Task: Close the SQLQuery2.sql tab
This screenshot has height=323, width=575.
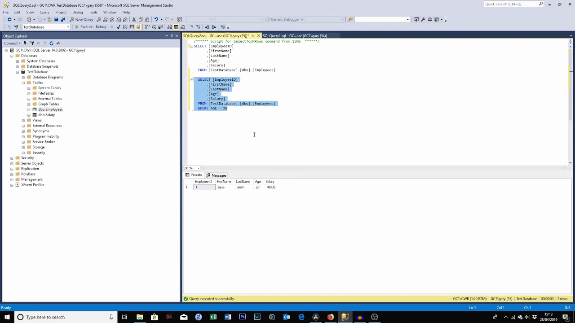Action: pos(258,36)
